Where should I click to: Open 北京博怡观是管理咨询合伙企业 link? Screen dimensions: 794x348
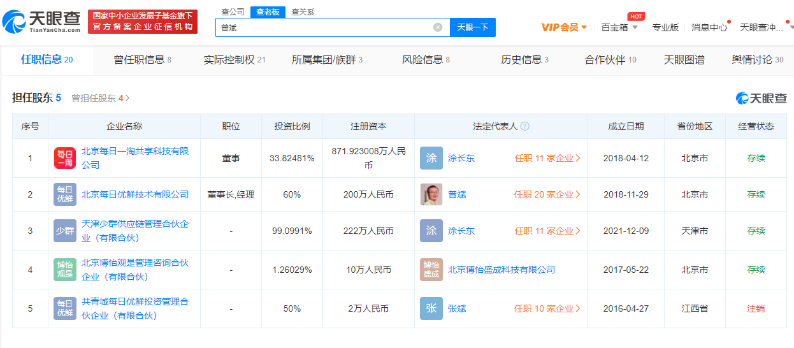coord(135,270)
